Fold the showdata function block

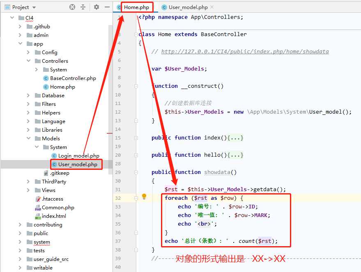(x=136, y=172)
